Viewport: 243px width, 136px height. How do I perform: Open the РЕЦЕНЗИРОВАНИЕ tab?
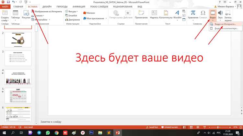point(122,7)
